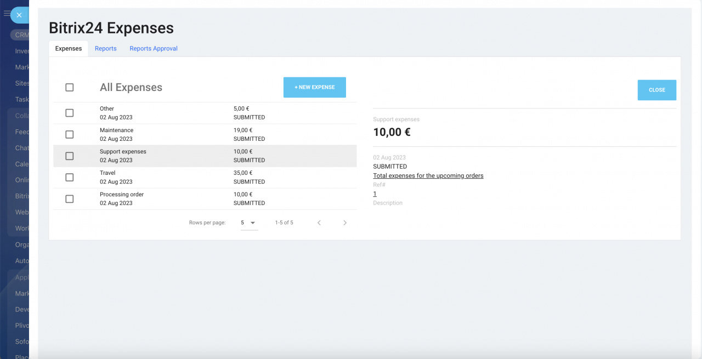The width and height of the screenshot is (702, 359).
Task: Click the Close button in detail panel
Action: pos(657,90)
